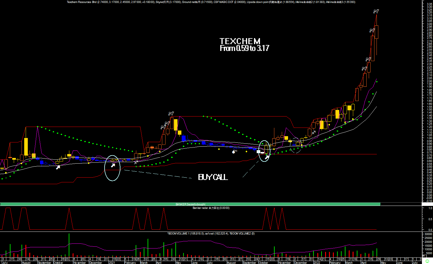
Task: Click the 30000 value on the volume axis
Action: coord(428,235)
